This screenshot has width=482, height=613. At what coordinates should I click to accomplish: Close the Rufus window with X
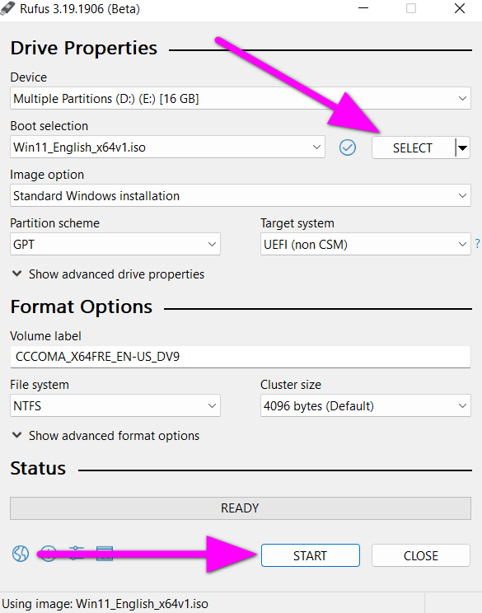460,8
